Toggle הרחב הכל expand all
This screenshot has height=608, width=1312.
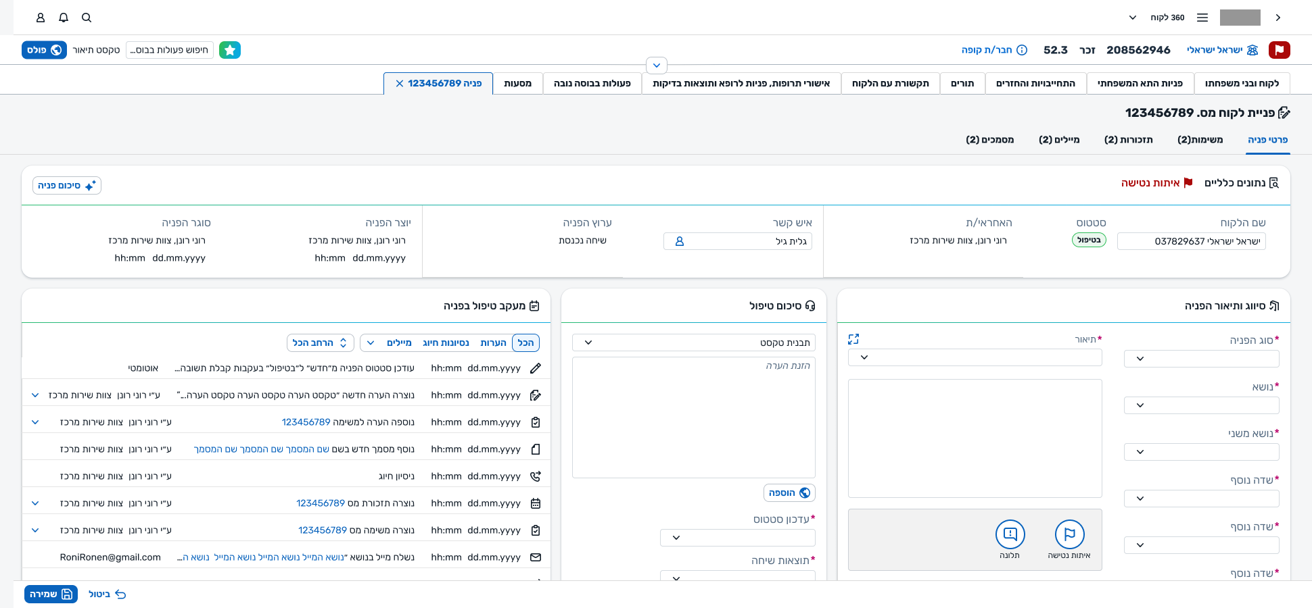320,343
